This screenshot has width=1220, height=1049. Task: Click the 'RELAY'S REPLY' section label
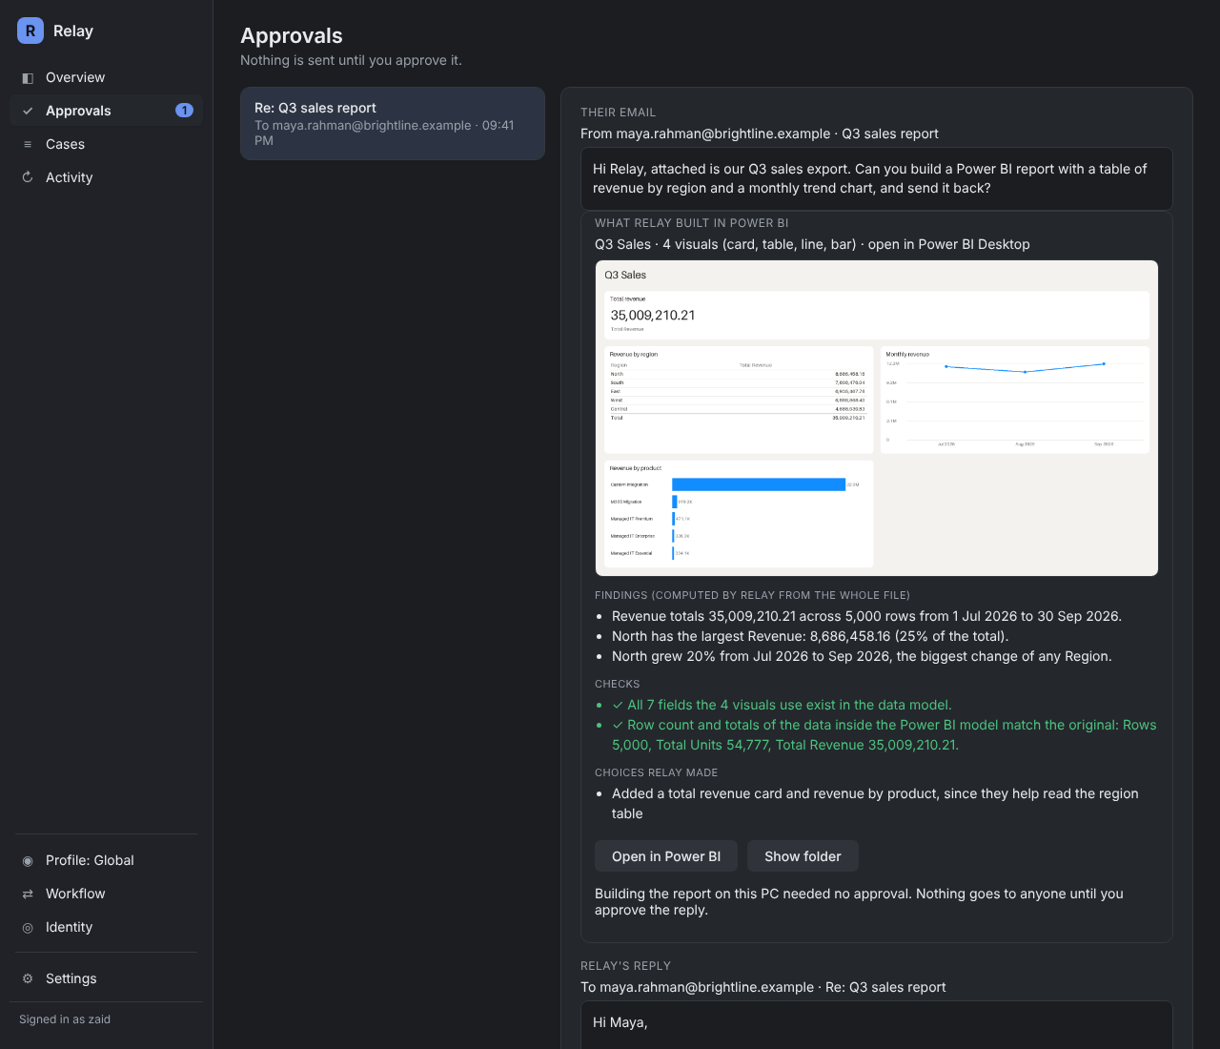[x=626, y=966]
